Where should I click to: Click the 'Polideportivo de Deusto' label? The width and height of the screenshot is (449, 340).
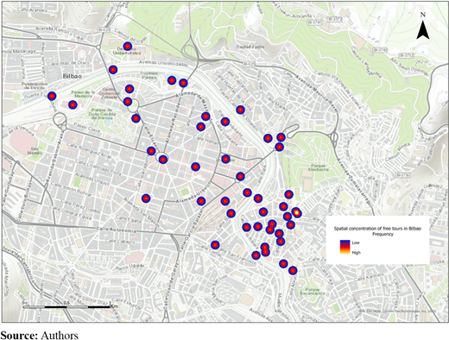tap(35, 85)
